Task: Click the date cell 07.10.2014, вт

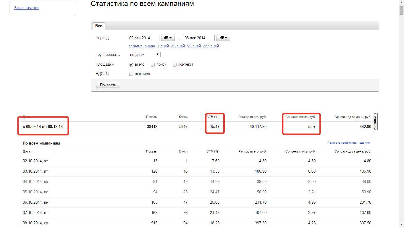Action: pyautogui.click(x=35, y=213)
